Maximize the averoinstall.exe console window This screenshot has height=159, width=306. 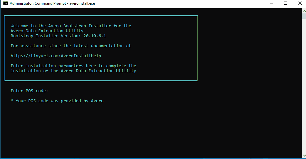286,3
